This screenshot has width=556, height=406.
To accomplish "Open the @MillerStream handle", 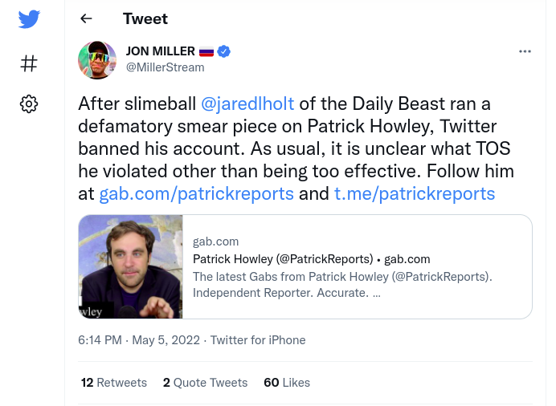I will point(166,67).
